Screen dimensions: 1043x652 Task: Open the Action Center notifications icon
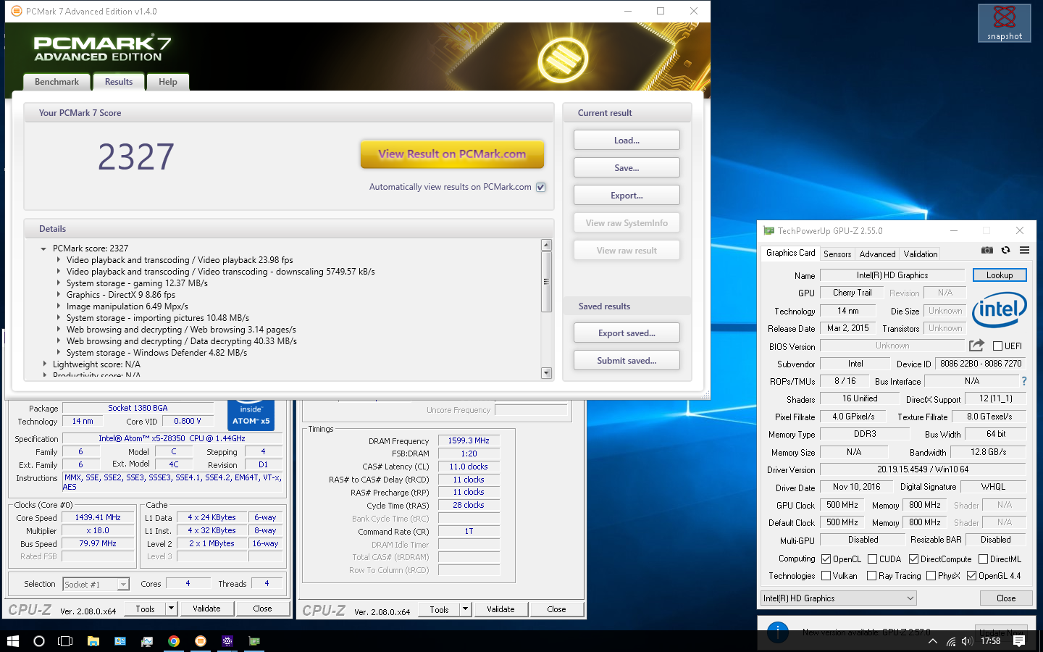tap(1019, 641)
